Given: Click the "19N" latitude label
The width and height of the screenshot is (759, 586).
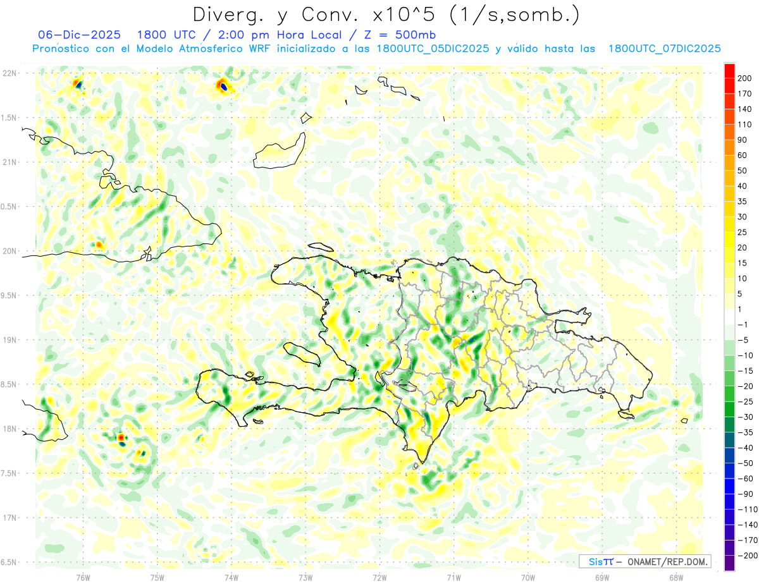Looking at the screenshot, I should pos(9,340).
